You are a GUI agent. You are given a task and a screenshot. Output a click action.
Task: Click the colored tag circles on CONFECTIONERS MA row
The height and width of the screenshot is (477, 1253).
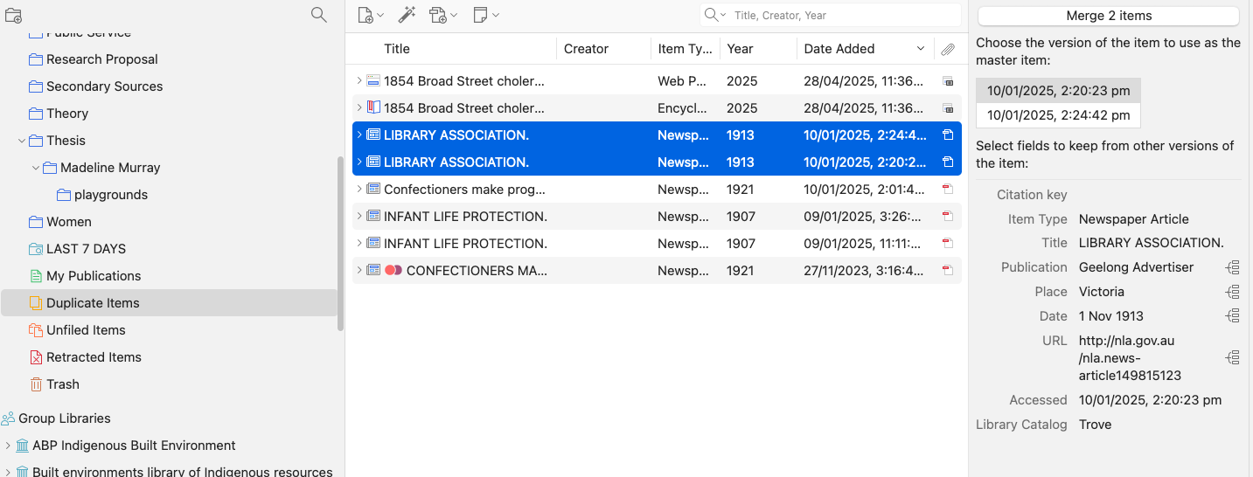[393, 271]
